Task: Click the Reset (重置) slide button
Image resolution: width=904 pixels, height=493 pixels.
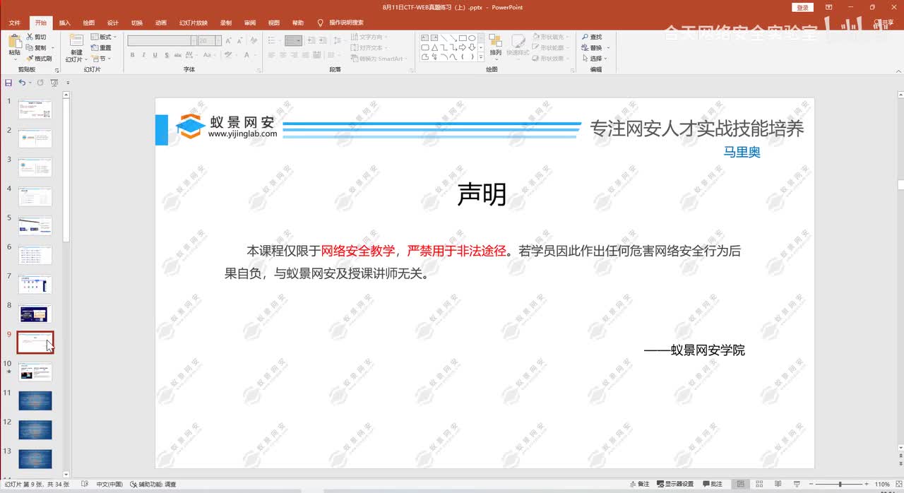Action: coord(101,47)
